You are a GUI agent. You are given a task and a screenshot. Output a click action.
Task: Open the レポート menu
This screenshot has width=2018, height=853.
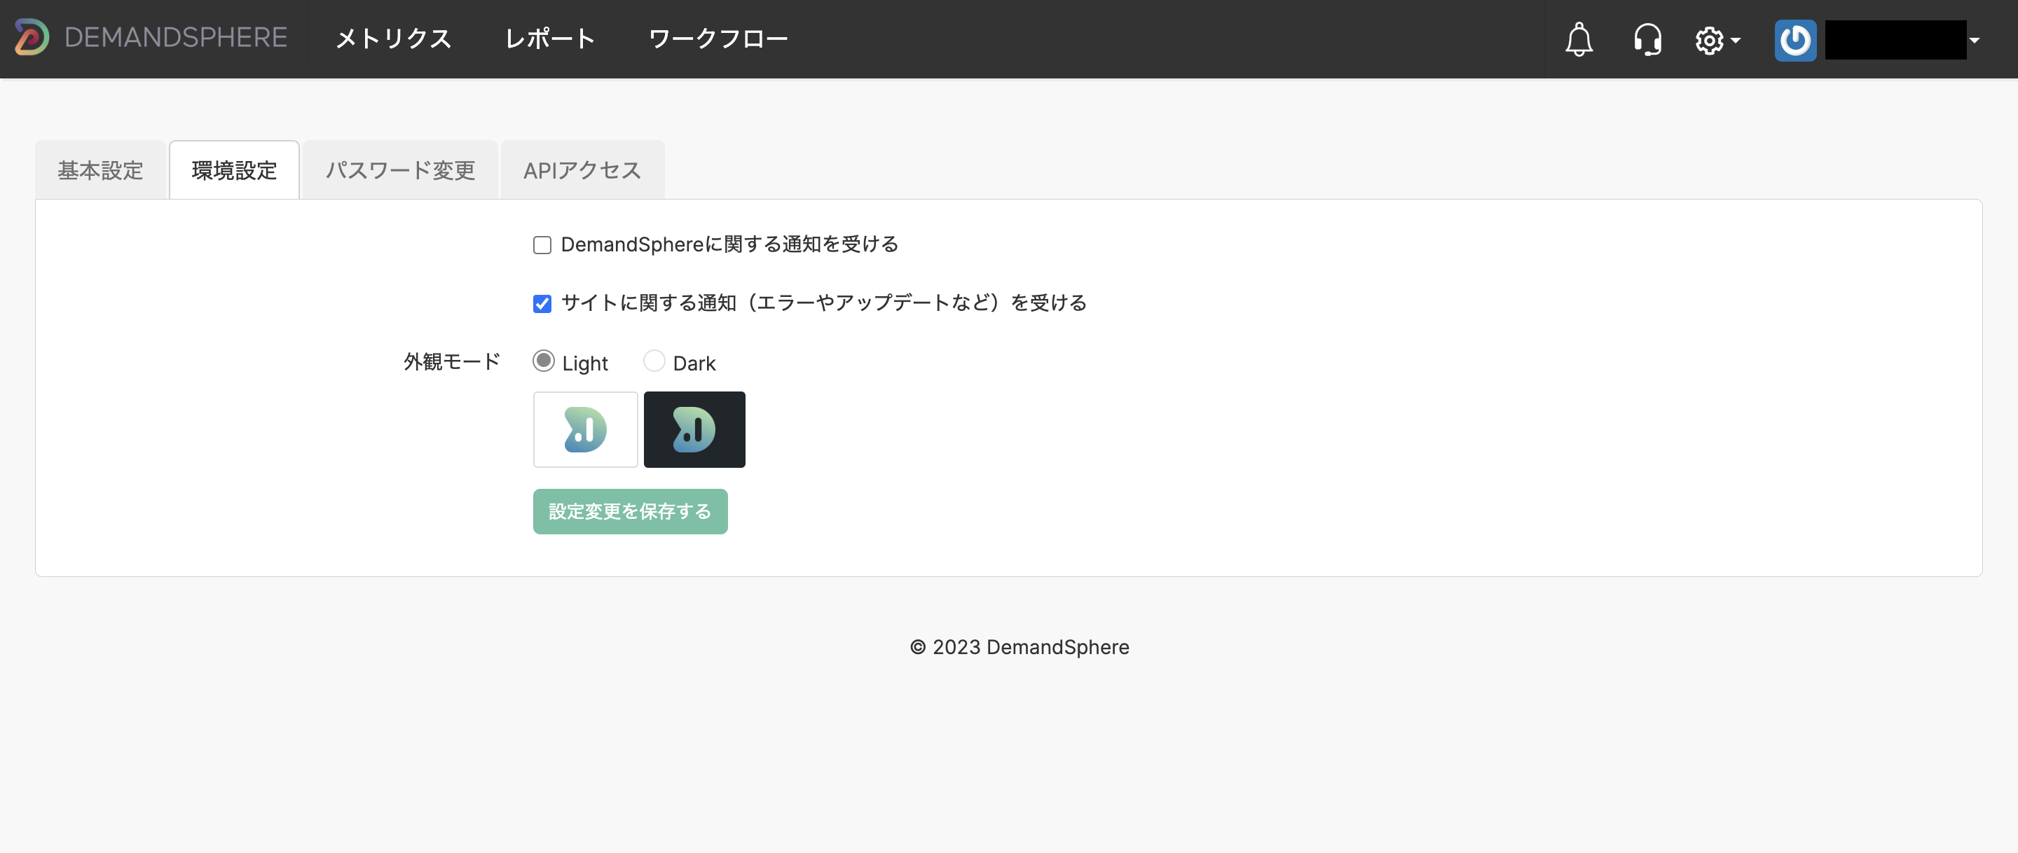coord(550,39)
